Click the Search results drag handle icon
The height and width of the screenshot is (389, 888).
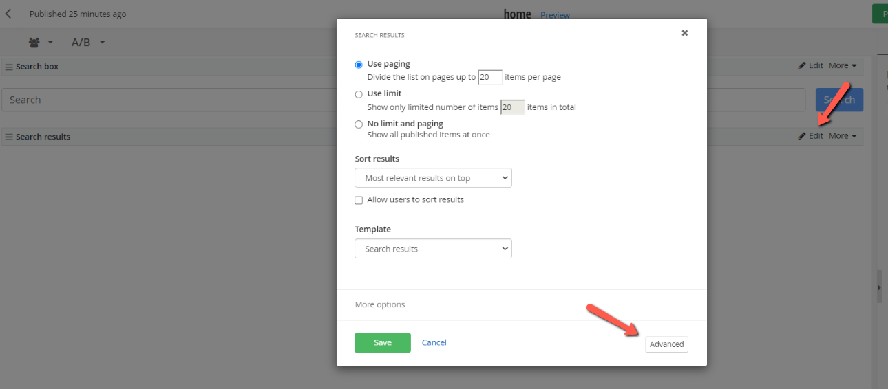(x=9, y=137)
